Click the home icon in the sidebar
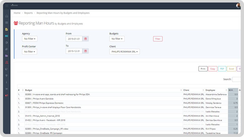The width and height of the screenshot is (244, 137). [x=7, y=16]
